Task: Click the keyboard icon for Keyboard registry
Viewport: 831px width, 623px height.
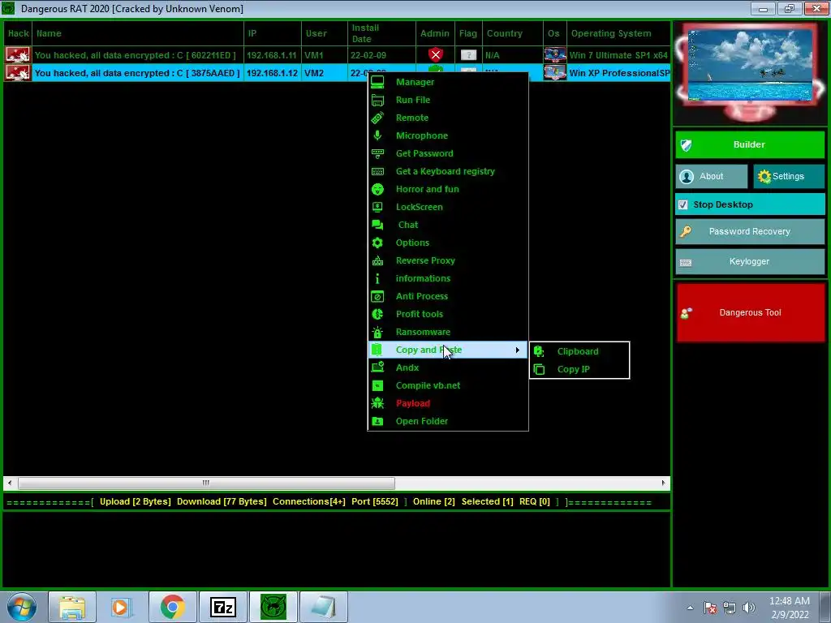Action: click(x=377, y=172)
